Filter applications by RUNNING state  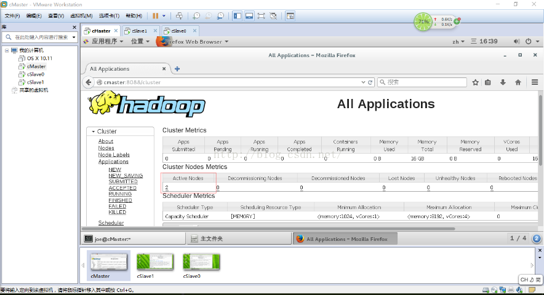click(x=120, y=194)
